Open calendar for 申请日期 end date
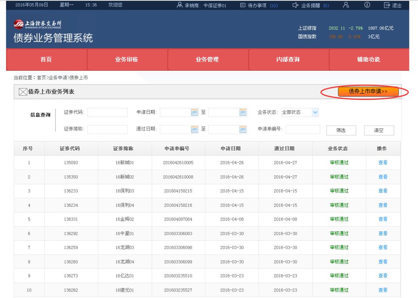 pos(243,113)
